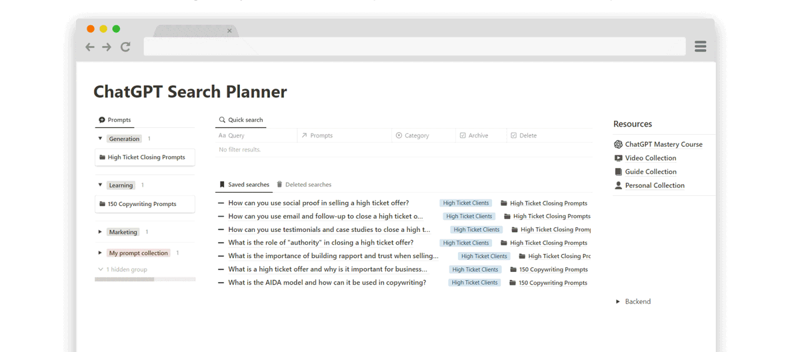Viewport: 800px width, 352px height.
Task: Open 150 Copywriting Prompts in AIDA row
Action: (548, 283)
